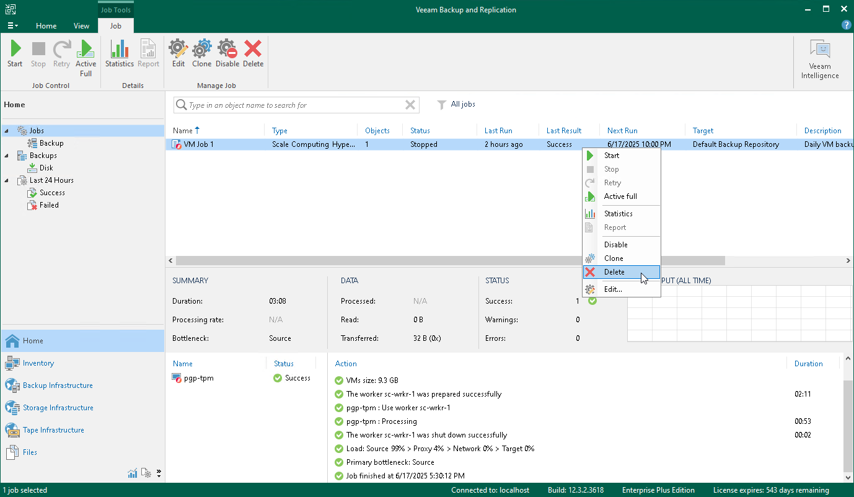
Task: Open the Analytics chart icon in the navigation footer
Action: pos(133,473)
